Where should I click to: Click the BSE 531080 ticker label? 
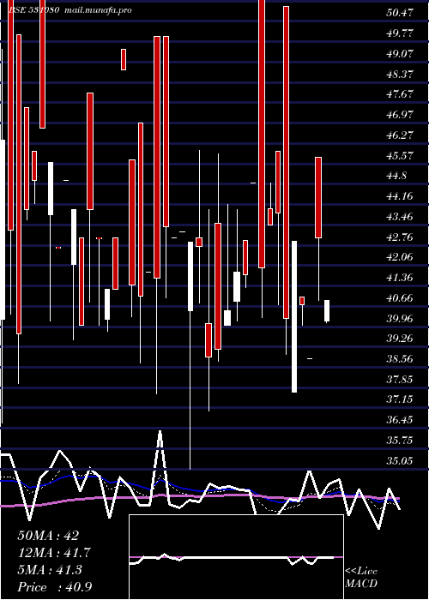(33, 10)
